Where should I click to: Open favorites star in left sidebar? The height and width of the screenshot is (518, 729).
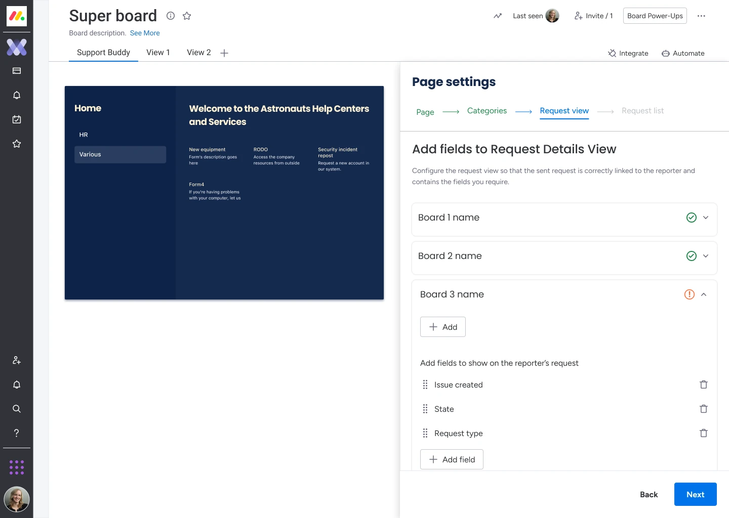(17, 144)
